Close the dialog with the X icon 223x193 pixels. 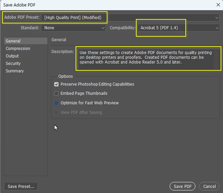[x=218, y=5]
